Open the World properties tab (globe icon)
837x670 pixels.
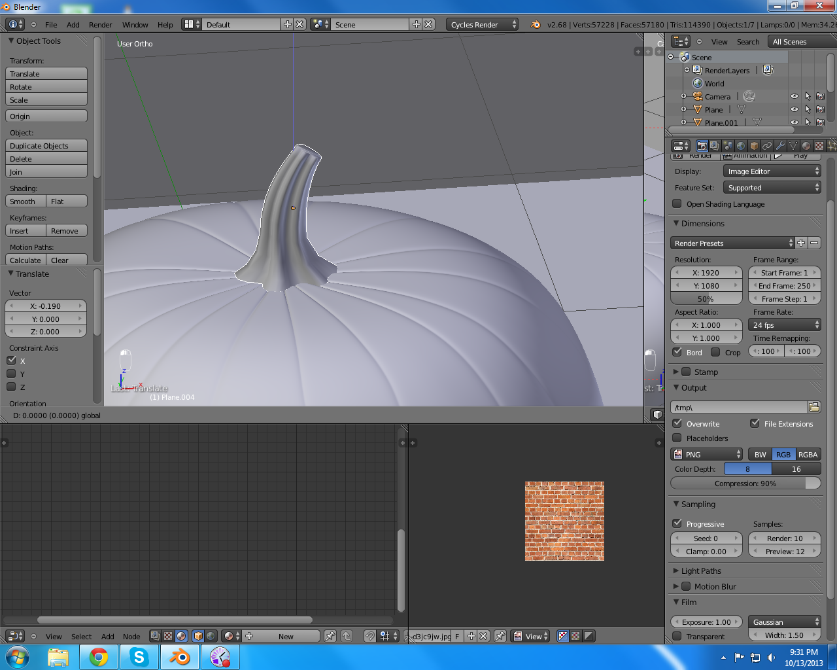click(741, 146)
